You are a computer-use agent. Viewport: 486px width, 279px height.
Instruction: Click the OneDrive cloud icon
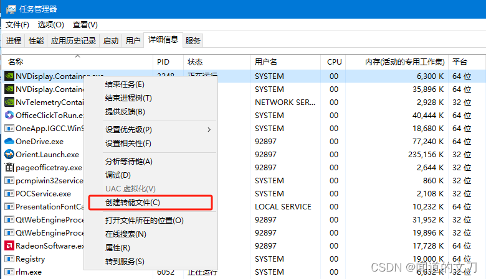(x=9, y=141)
